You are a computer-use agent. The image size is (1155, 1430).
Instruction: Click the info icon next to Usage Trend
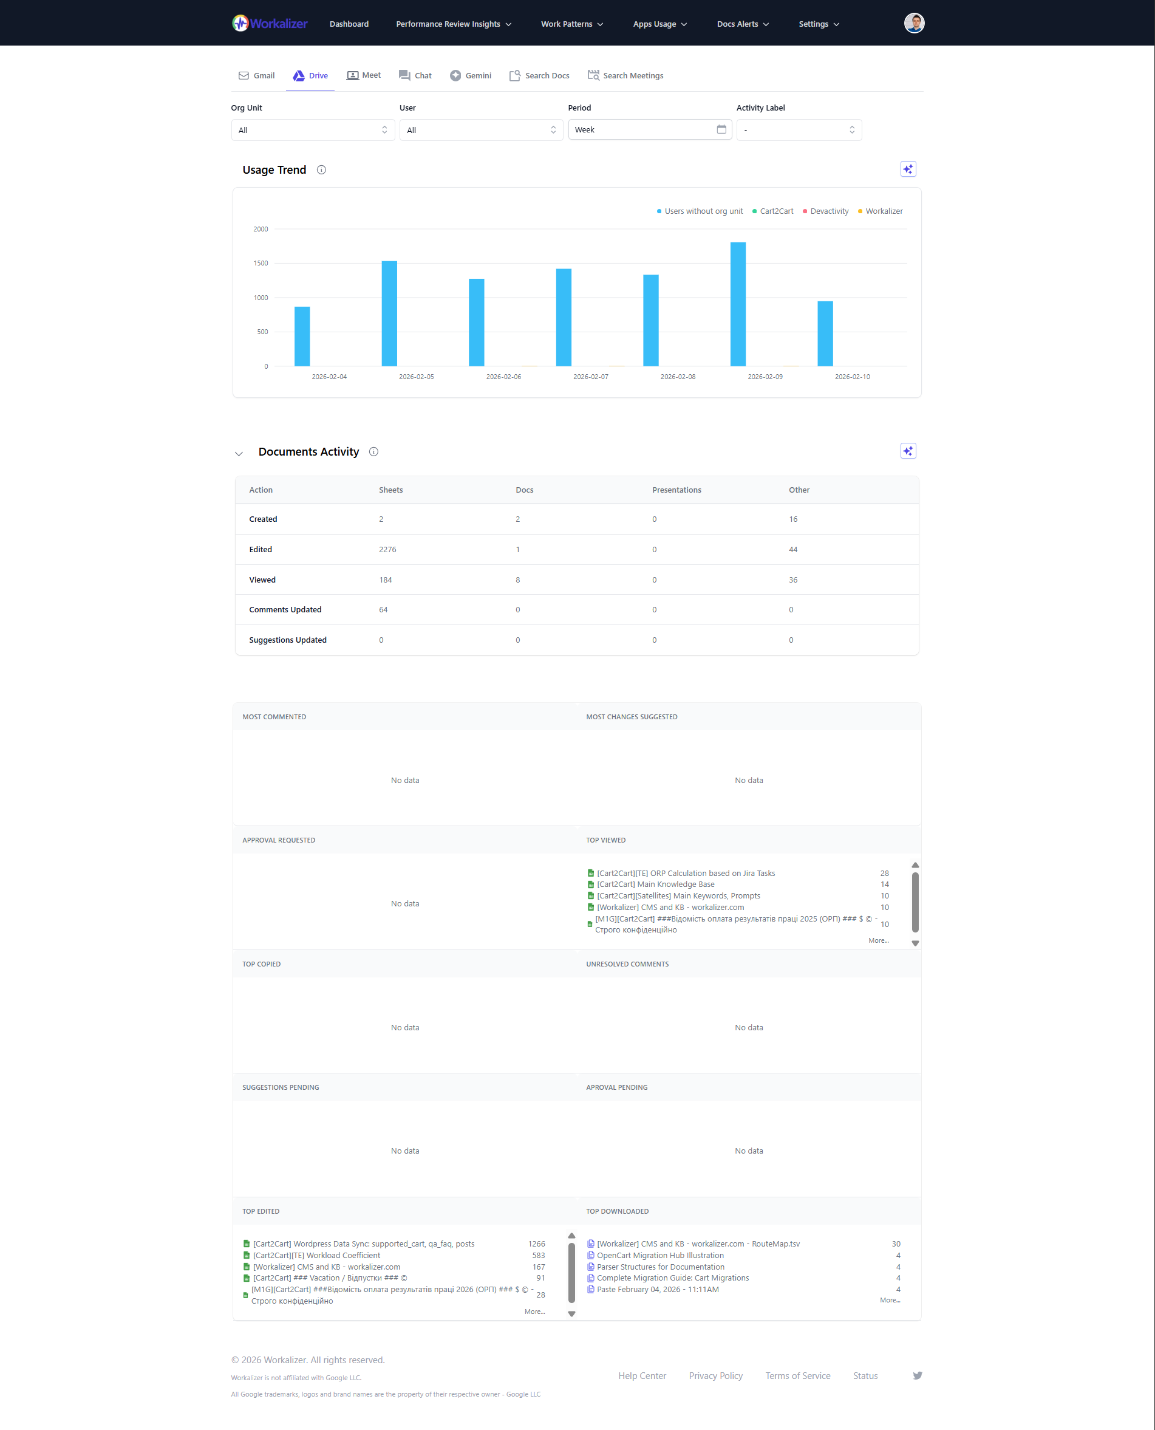tap(321, 169)
